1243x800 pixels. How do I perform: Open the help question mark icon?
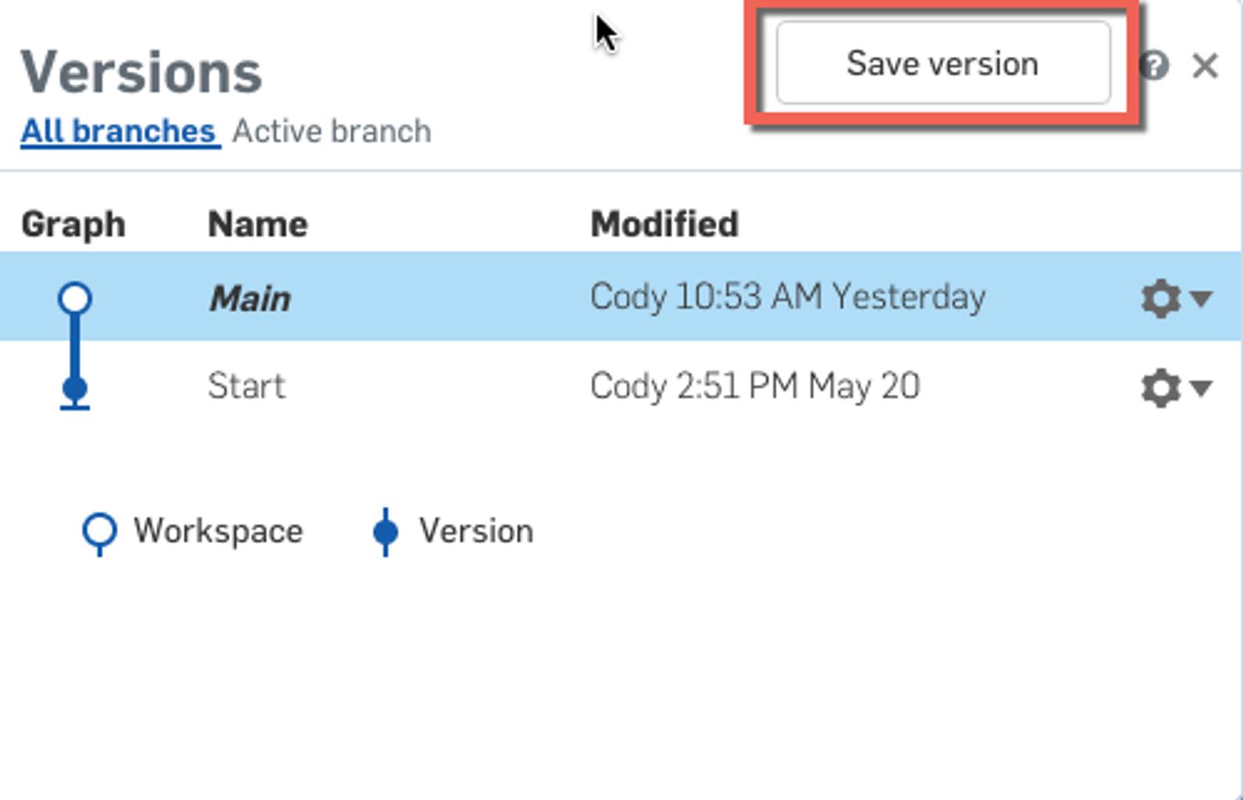pos(1154,65)
